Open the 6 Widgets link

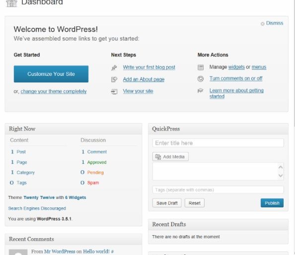tap(75, 197)
